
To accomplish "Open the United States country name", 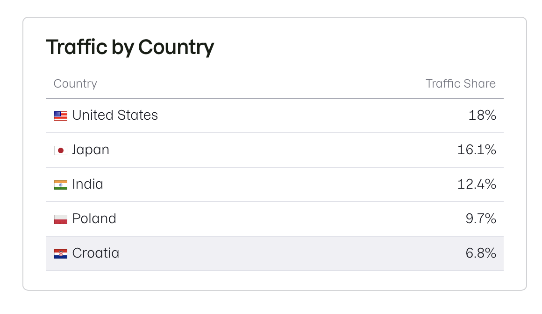I will (115, 115).
